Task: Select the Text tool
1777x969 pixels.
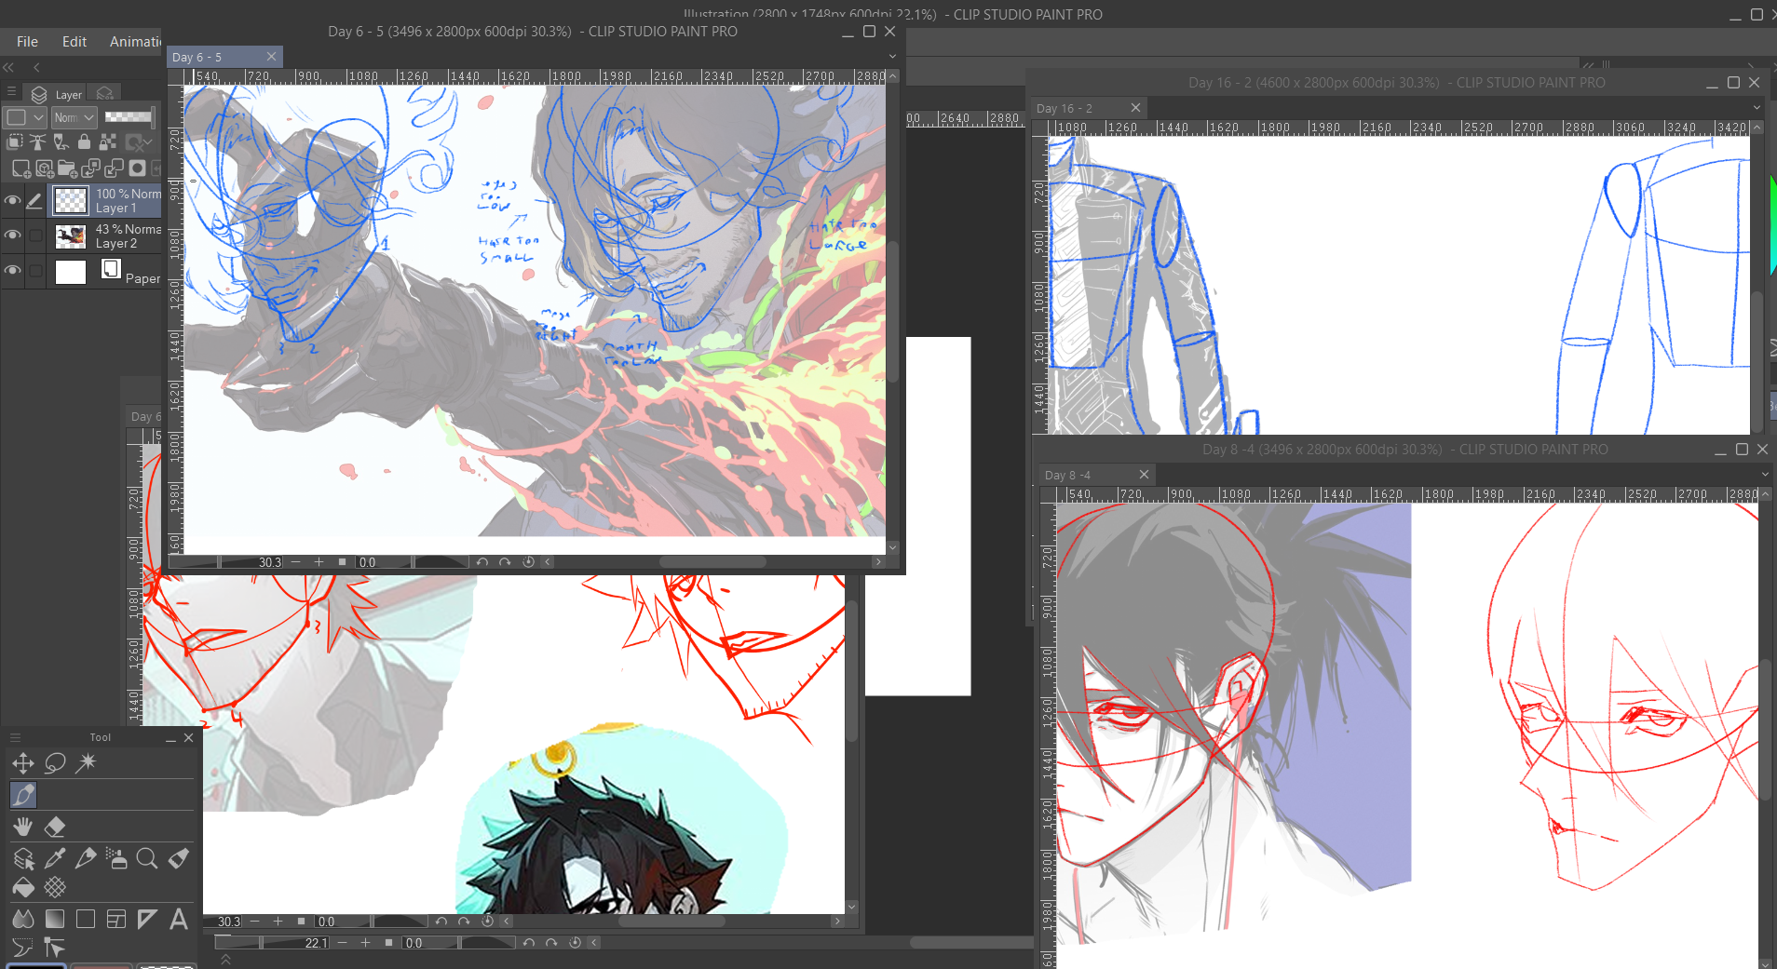Action: pyautogui.click(x=179, y=920)
